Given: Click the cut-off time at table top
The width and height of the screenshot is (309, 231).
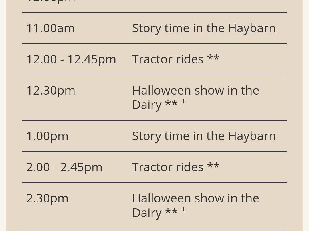Looking at the screenshot, I should (x=51, y=1).
